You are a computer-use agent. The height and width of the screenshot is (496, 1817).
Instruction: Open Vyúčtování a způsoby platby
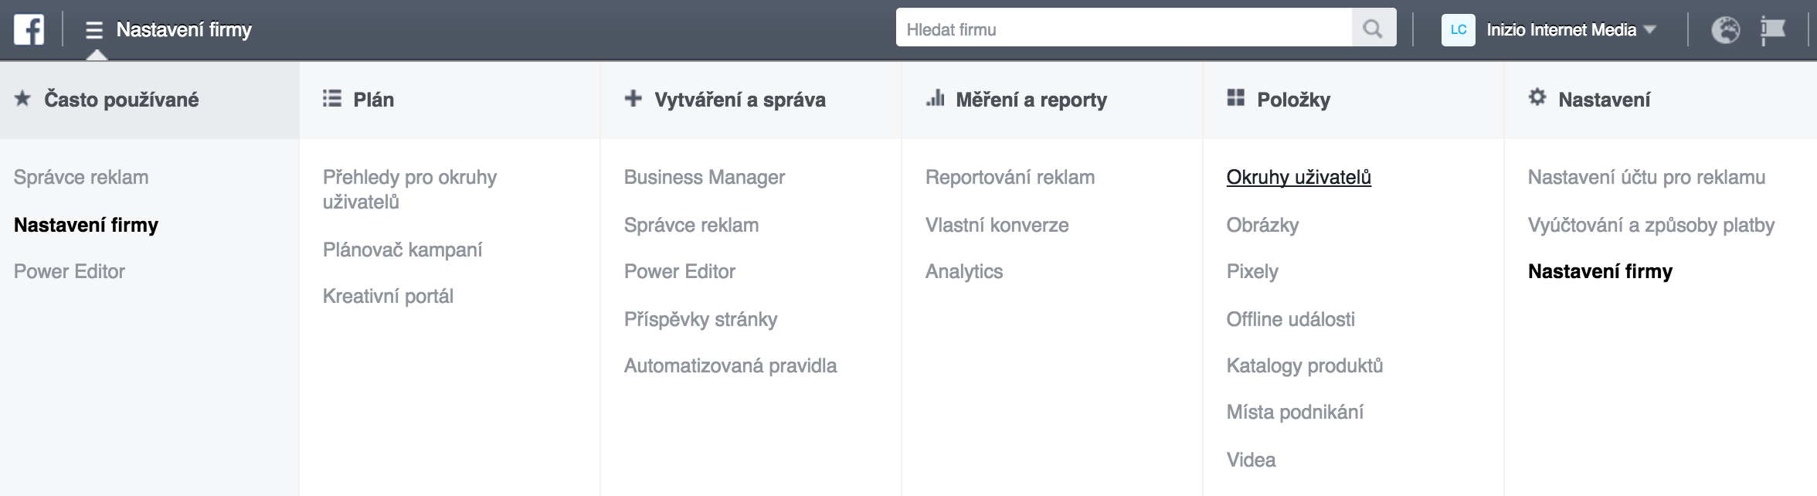click(x=1652, y=225)
